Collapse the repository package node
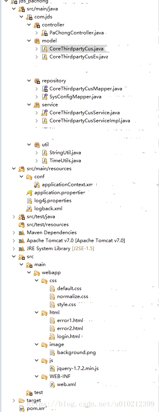Image resolution: width=159 pixels, height=412 pixels. (x=29, y=81)
